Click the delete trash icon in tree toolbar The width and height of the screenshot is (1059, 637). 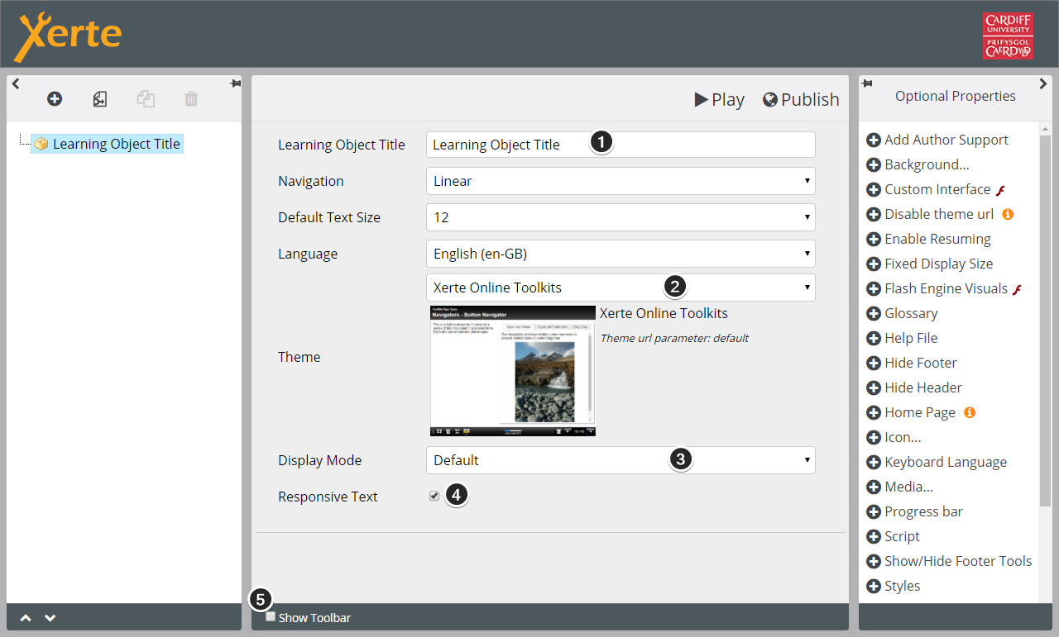[191, 99]
